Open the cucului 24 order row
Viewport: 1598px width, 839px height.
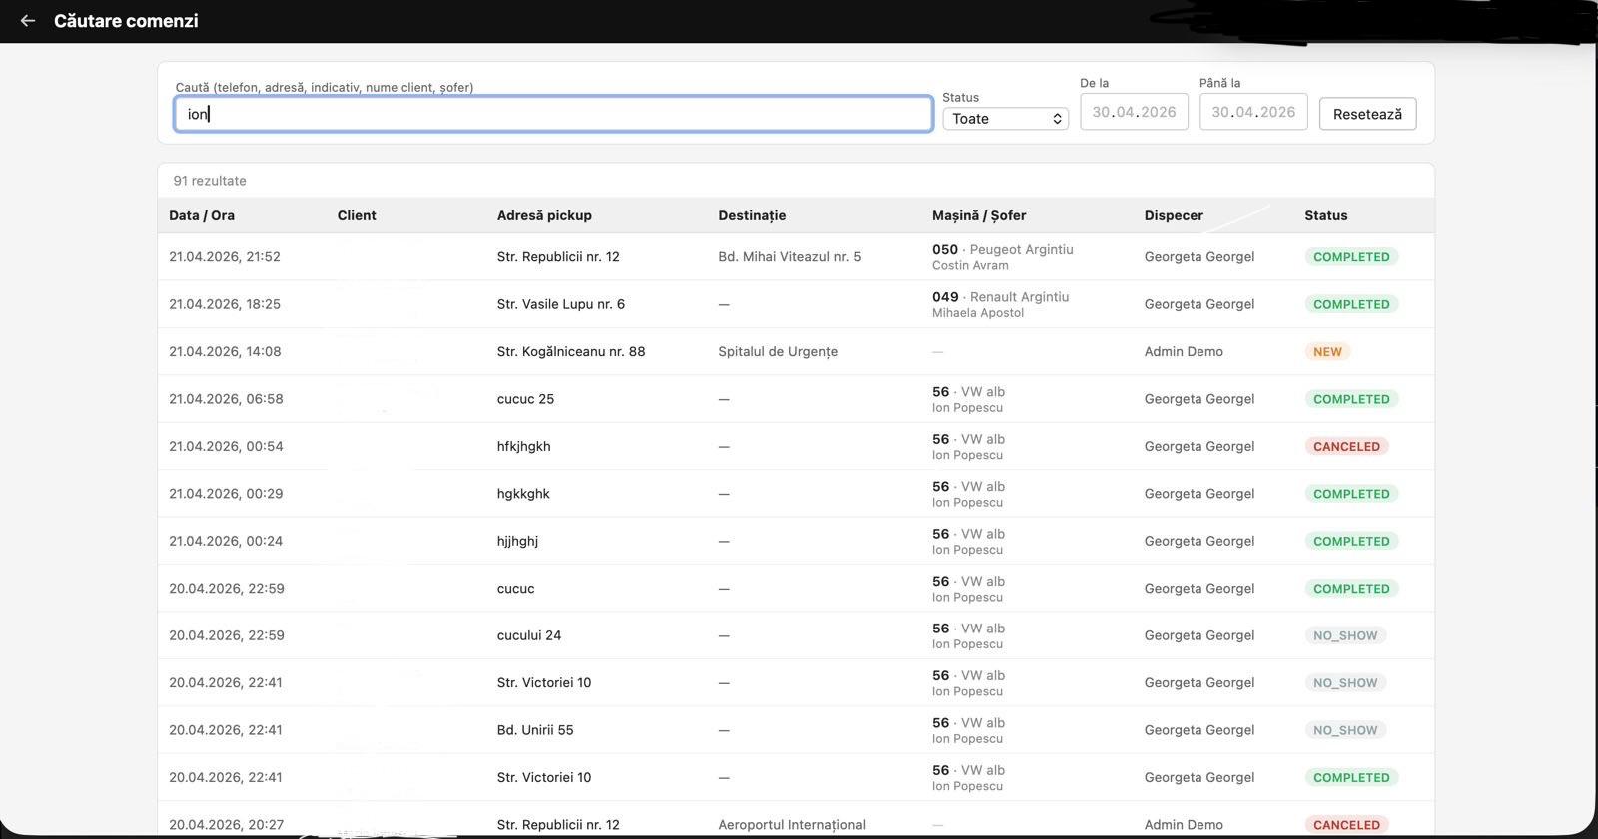(528, 635)
